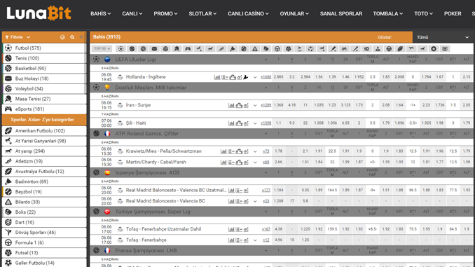Open the Tümü display dropdown

tap(443, 37)
